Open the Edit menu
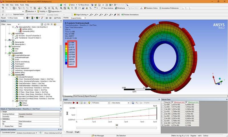 pos(7,5)
